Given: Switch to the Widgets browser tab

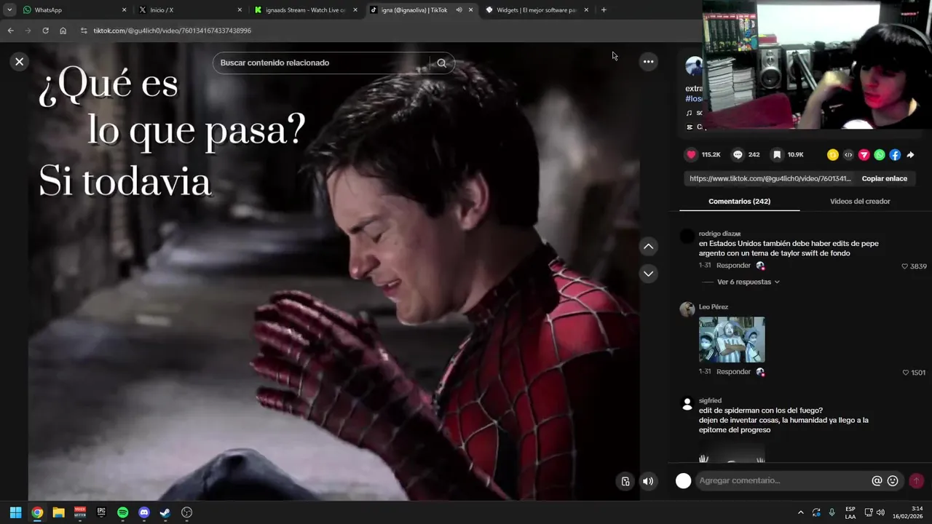Looking at the screenshot, I should click(x=537, y=10).
